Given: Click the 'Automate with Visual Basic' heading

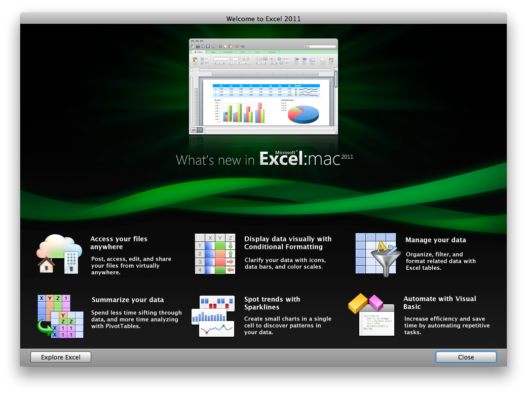Looking at the screenshot, I should pyautogui.click(x=440, y=303).
